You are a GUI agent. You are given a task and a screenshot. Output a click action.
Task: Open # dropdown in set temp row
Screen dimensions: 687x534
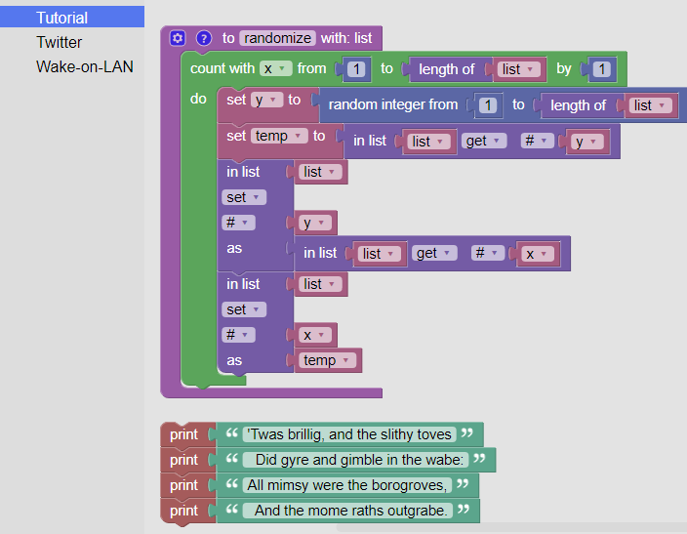click(x=537, y=141)
